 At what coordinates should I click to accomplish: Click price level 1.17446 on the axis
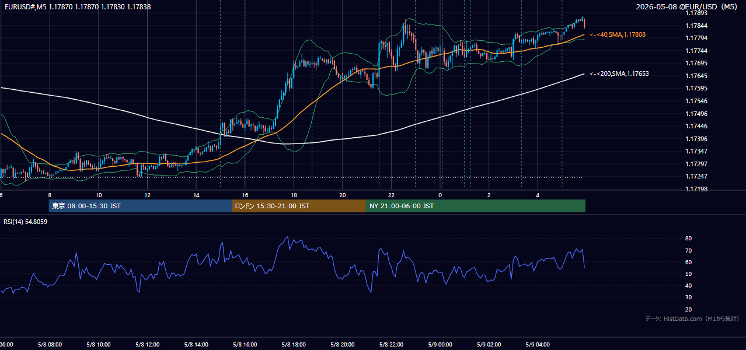696,126
